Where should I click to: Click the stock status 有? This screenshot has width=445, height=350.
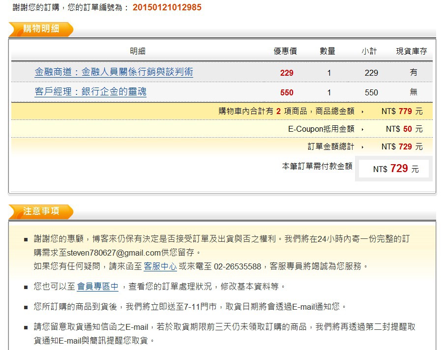click(414, 72)
